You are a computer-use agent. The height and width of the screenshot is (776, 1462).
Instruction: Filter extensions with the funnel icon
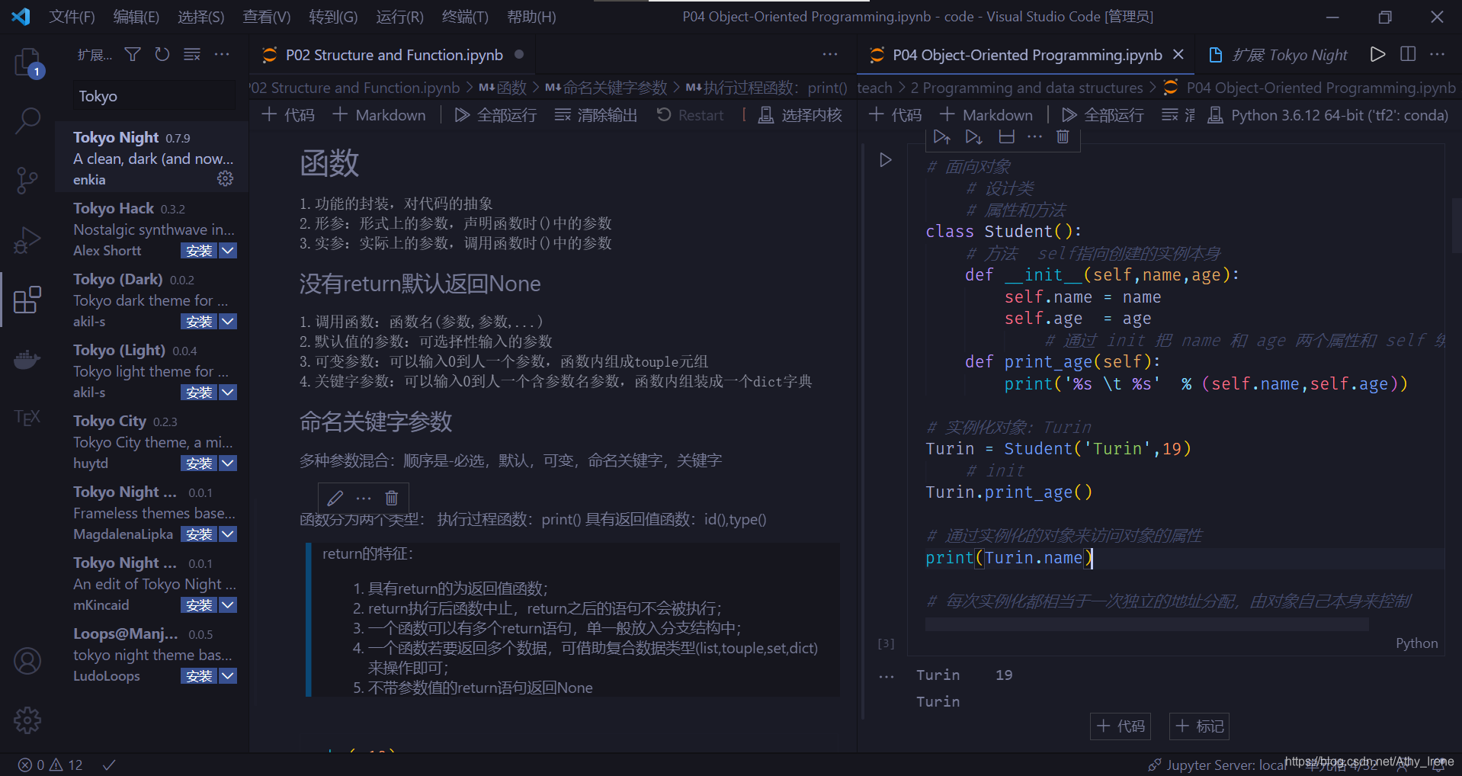(x=133, y=54)
